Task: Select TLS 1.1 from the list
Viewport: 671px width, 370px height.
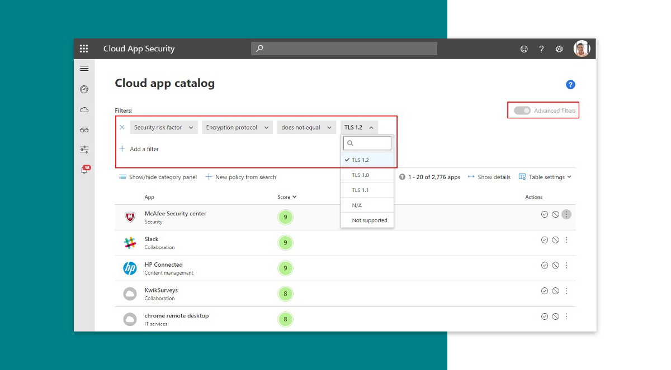Action: [x=367, y=190]
